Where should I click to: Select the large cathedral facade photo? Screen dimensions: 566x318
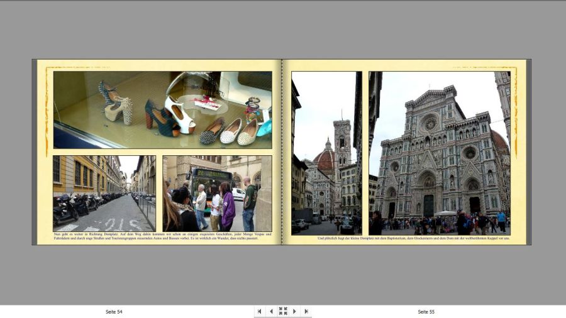pos(439,153)
